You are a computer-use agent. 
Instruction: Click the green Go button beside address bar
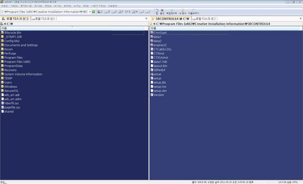93,11
